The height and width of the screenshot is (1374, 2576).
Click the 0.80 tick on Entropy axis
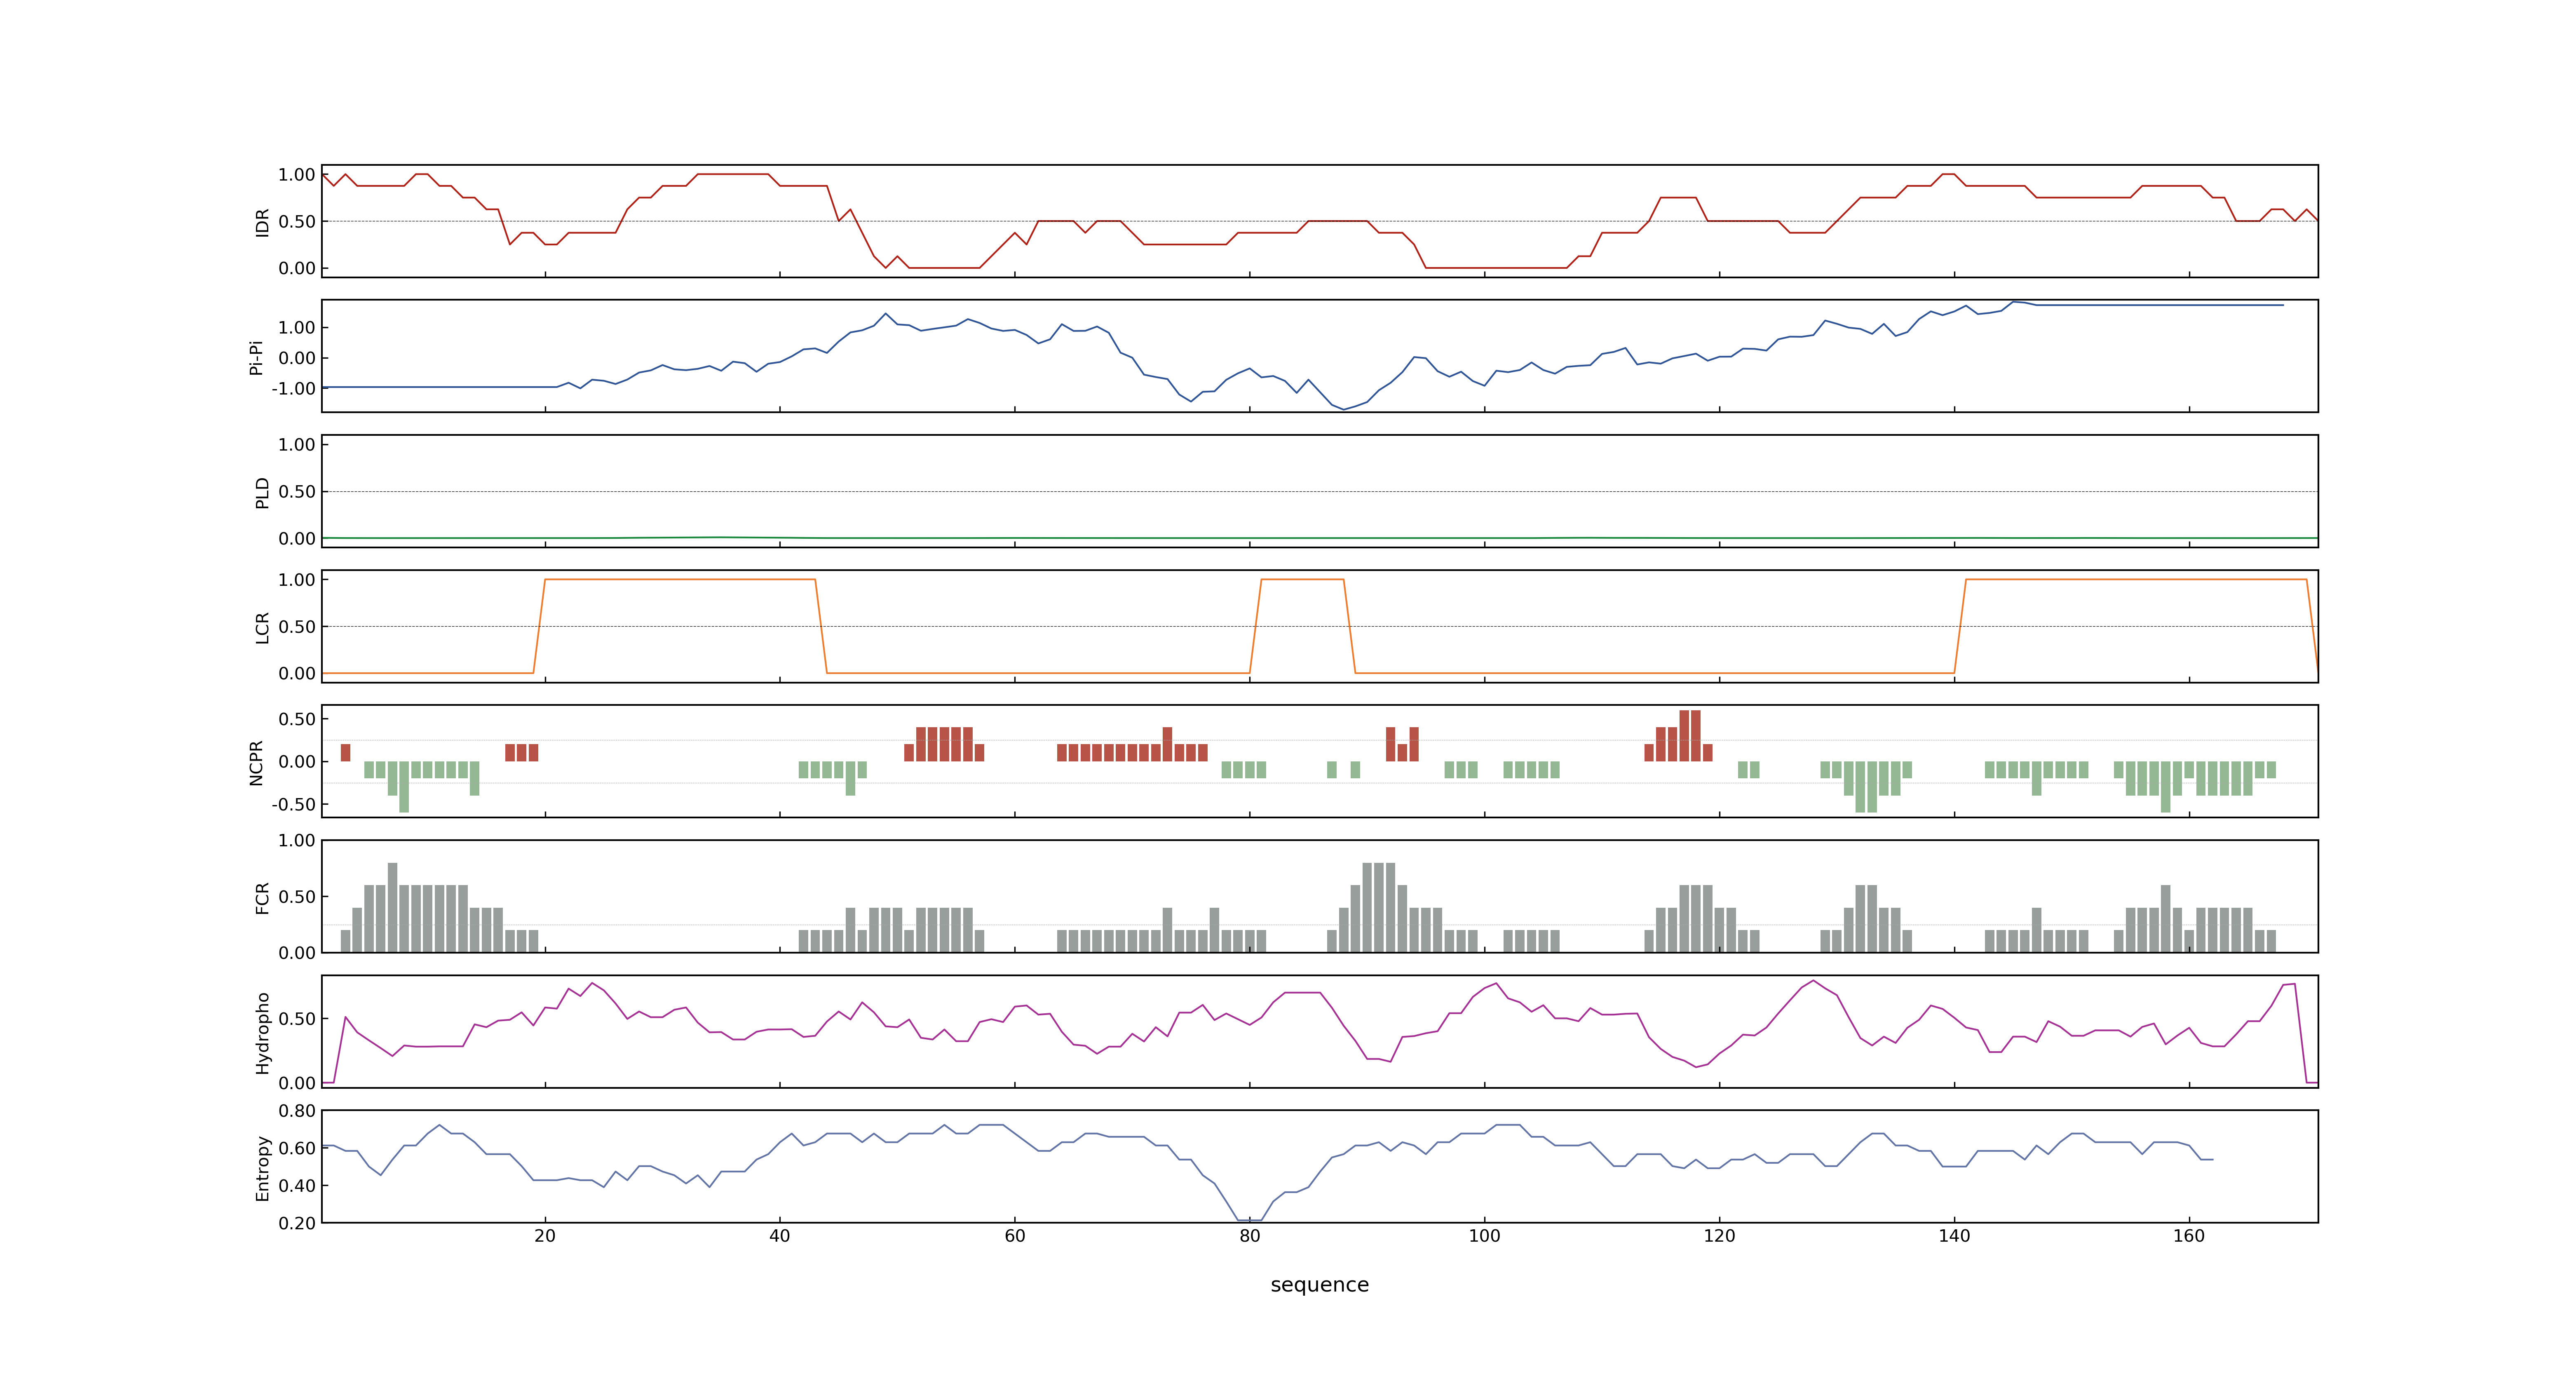point(297,1111)
